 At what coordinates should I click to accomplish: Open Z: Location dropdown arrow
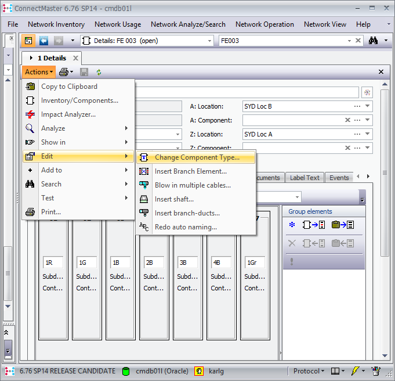click(368, 134)
